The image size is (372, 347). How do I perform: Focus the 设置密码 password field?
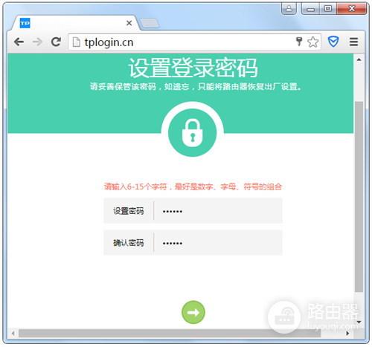193,211
